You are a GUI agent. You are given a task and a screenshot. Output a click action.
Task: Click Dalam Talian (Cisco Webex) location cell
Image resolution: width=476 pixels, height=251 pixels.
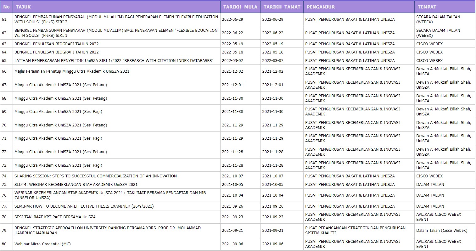coord(441,231)
